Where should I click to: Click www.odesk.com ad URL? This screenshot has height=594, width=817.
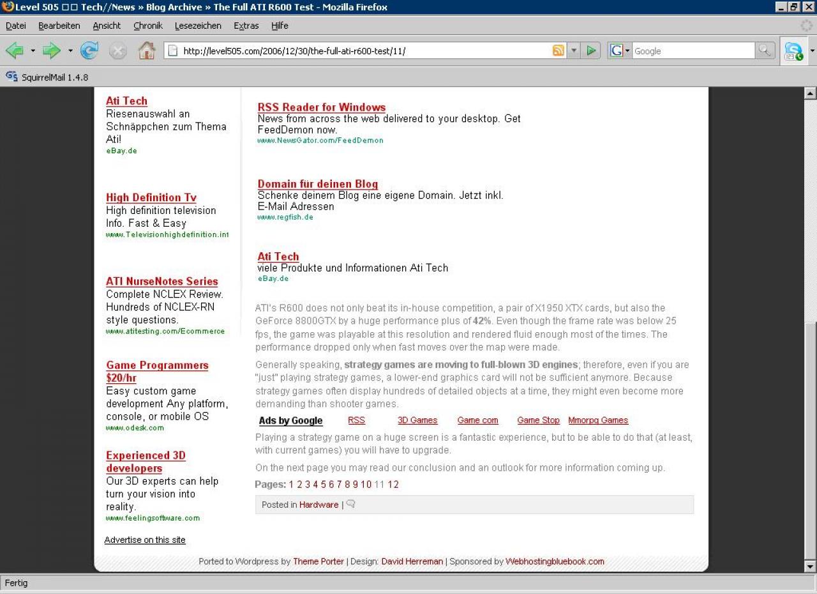coord(135,427)
